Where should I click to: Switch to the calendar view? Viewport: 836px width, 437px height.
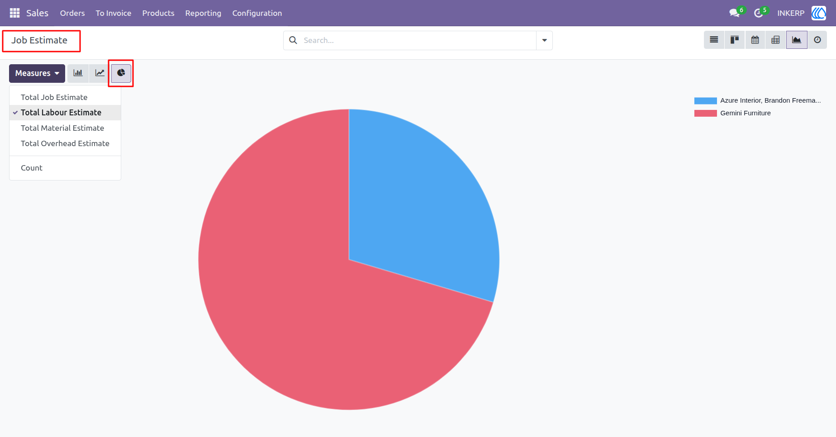(755, 40)
